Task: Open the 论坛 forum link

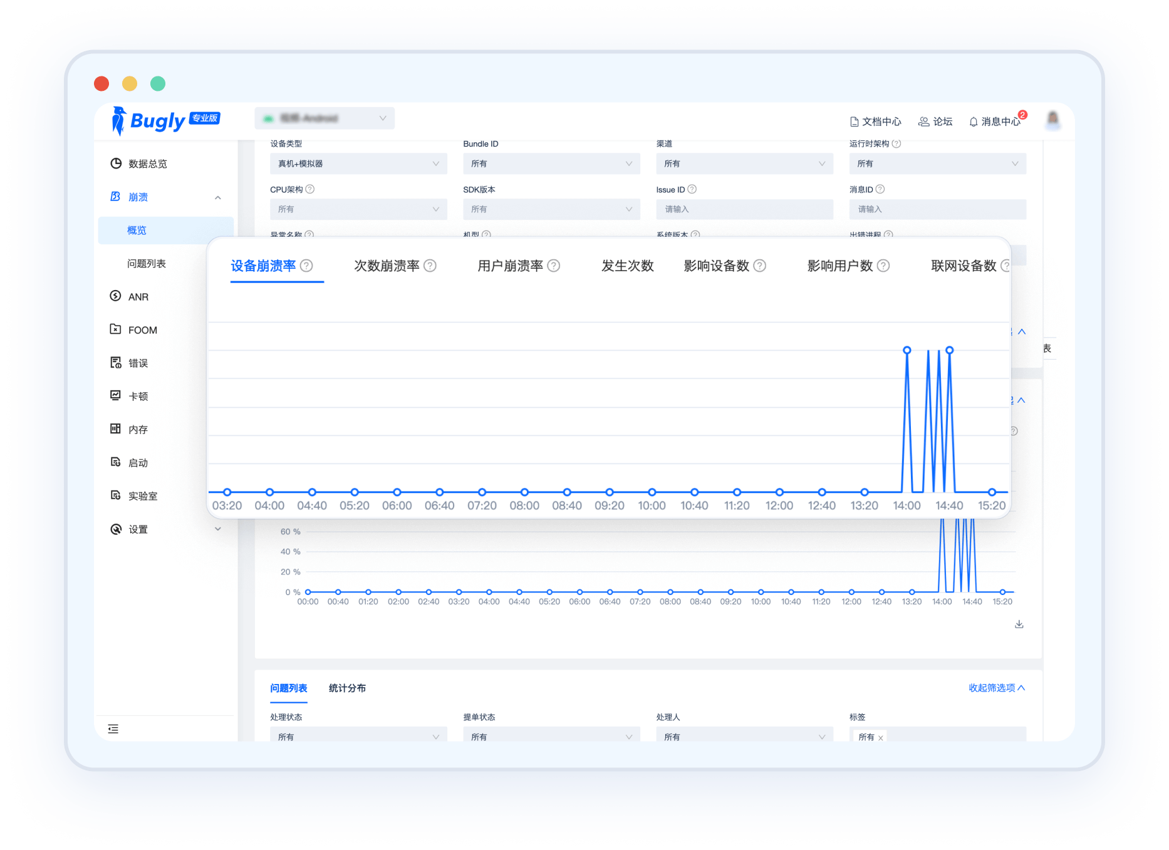Action: 935,122
